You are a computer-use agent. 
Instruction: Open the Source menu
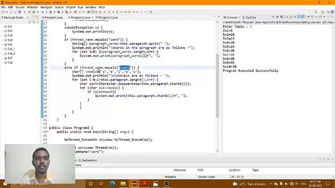(x=20, y=7)
